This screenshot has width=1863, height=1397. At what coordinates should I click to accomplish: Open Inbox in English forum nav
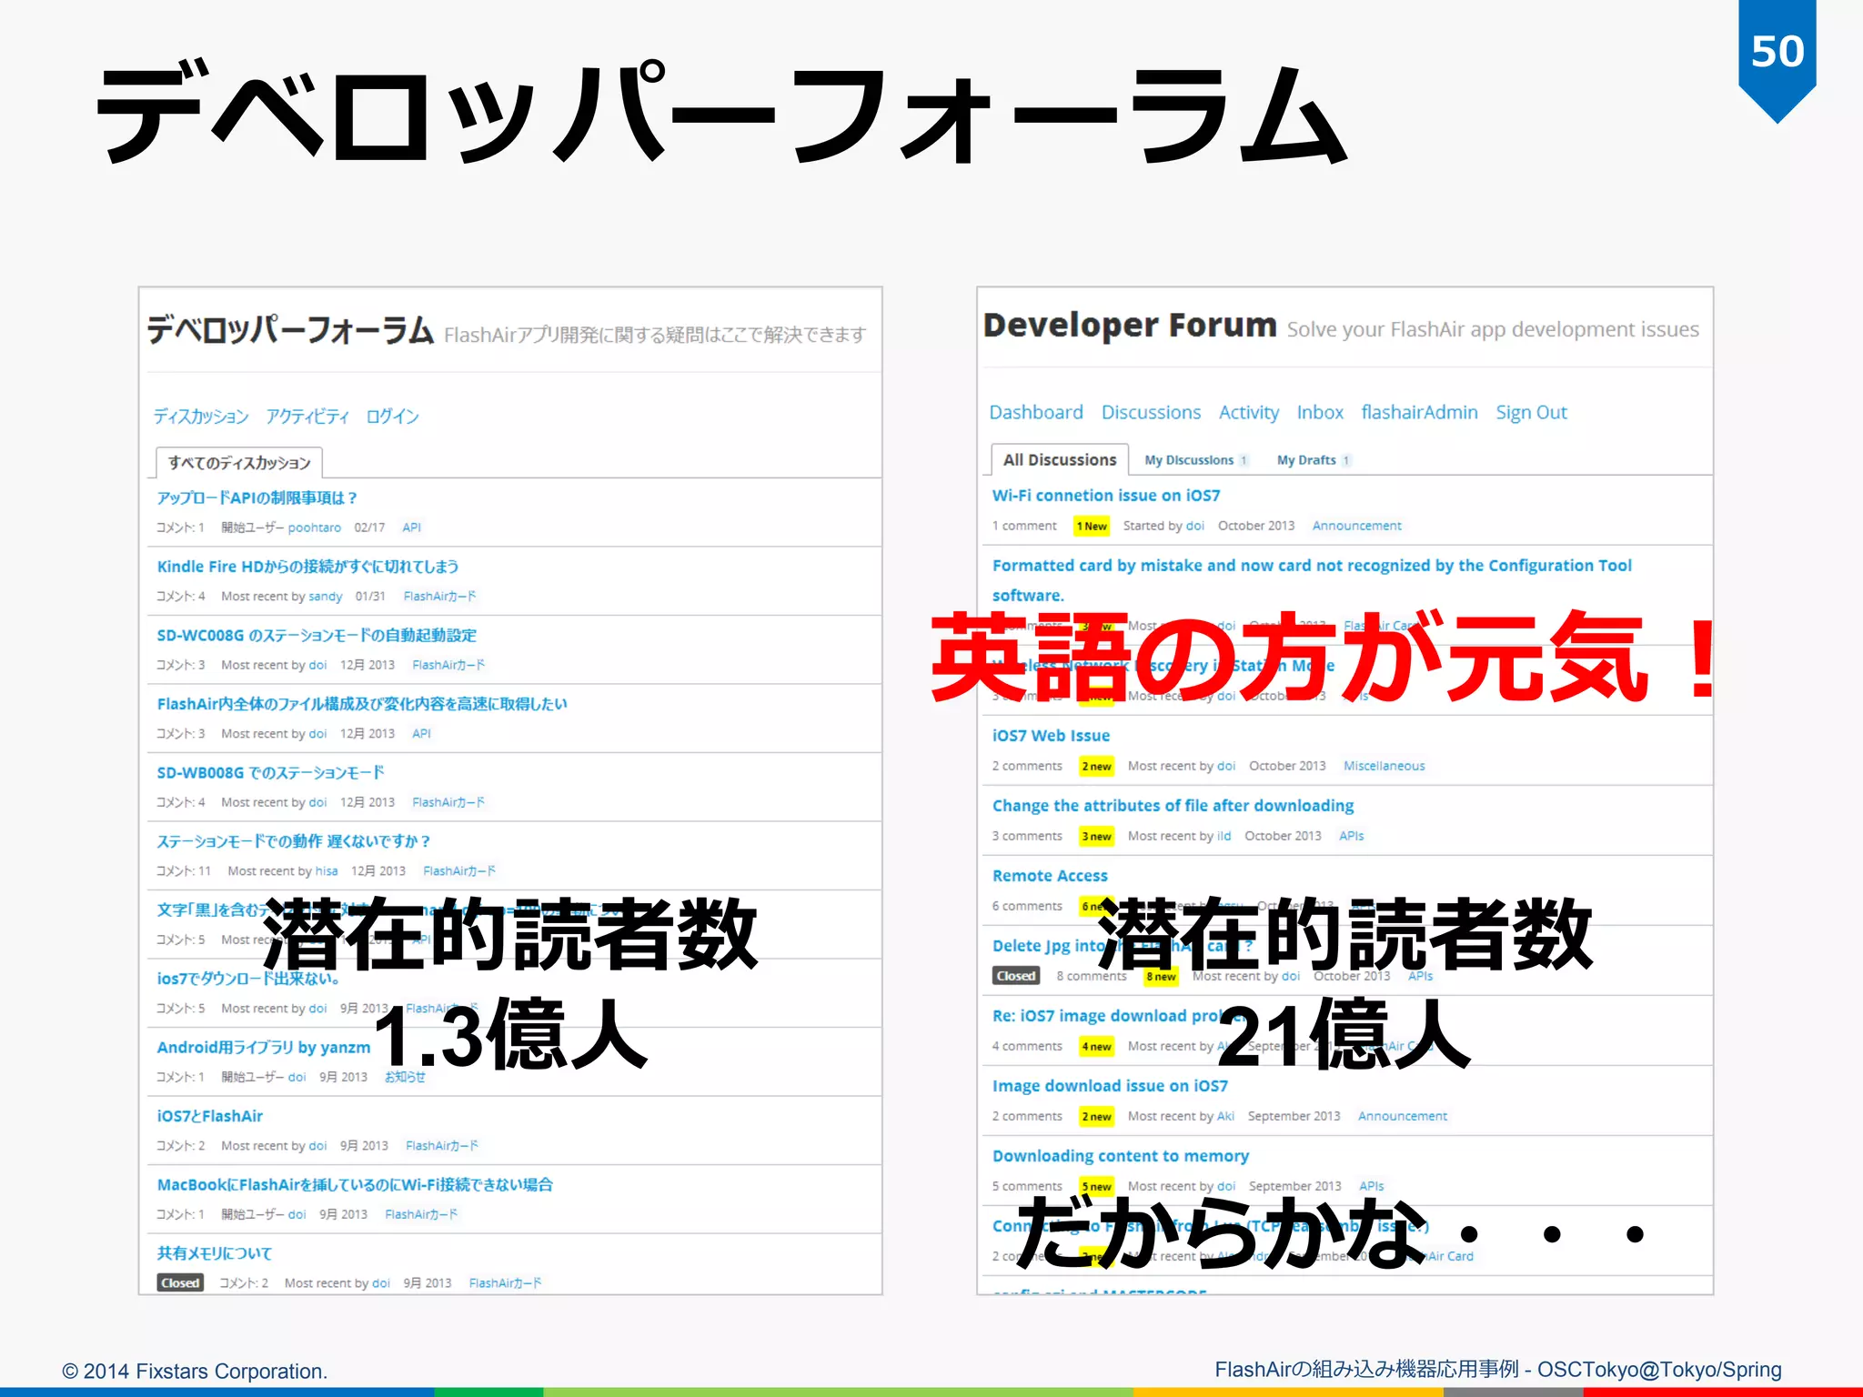(1320, 412)
